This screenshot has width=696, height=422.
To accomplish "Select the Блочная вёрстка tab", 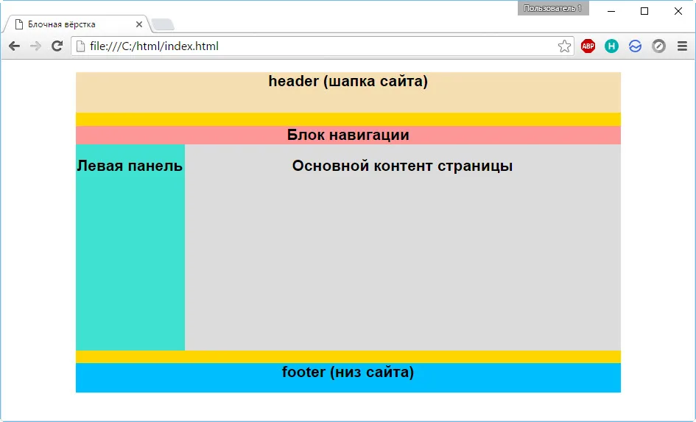I will click(x=77, y=24).
